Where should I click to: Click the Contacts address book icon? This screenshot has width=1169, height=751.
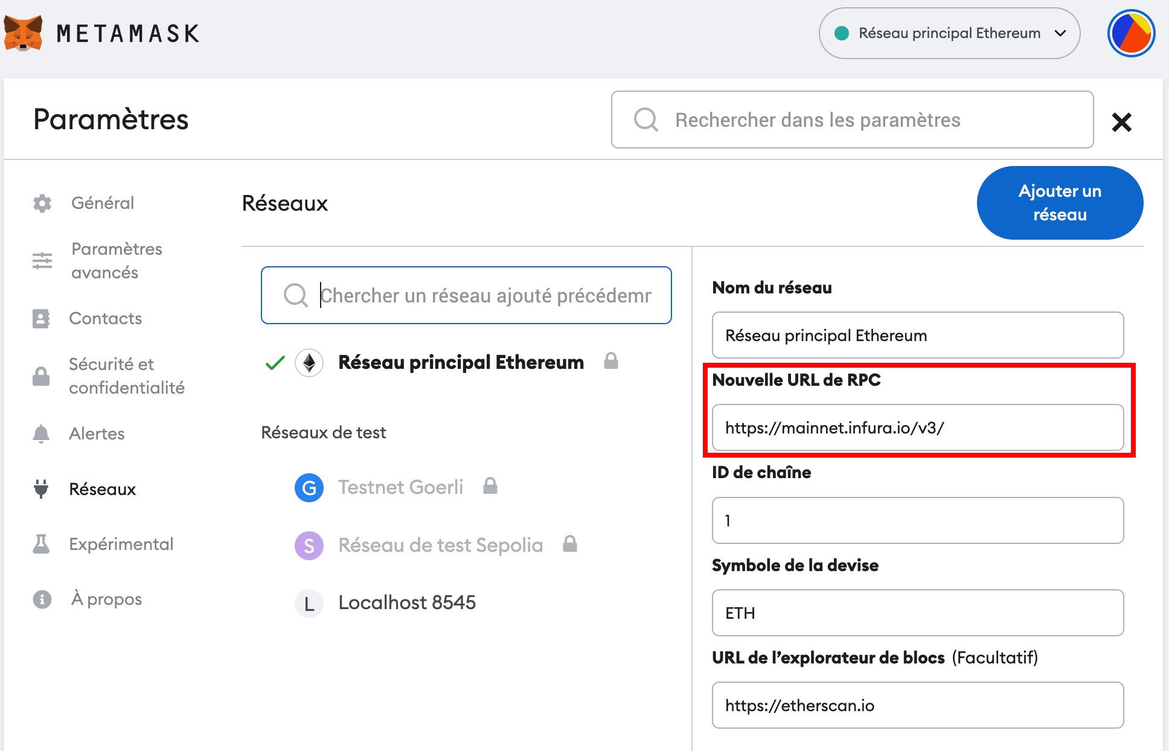41,318
